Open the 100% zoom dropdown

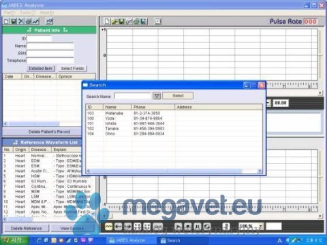(x=261, y=226)
